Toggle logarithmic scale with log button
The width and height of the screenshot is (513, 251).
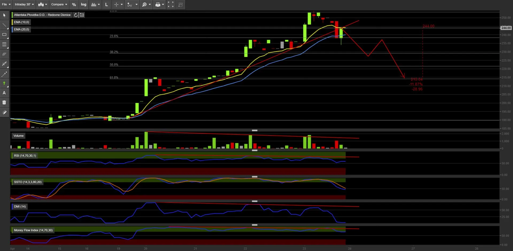84,5
